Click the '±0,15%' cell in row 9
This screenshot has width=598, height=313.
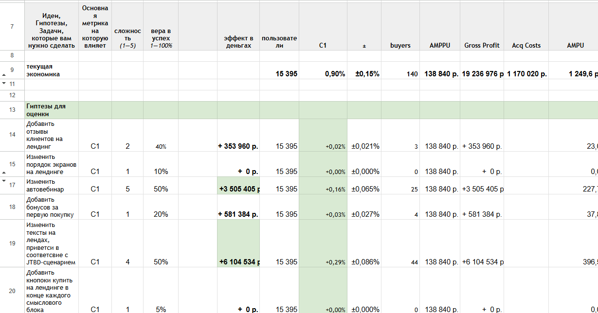[x=364, y=70]
